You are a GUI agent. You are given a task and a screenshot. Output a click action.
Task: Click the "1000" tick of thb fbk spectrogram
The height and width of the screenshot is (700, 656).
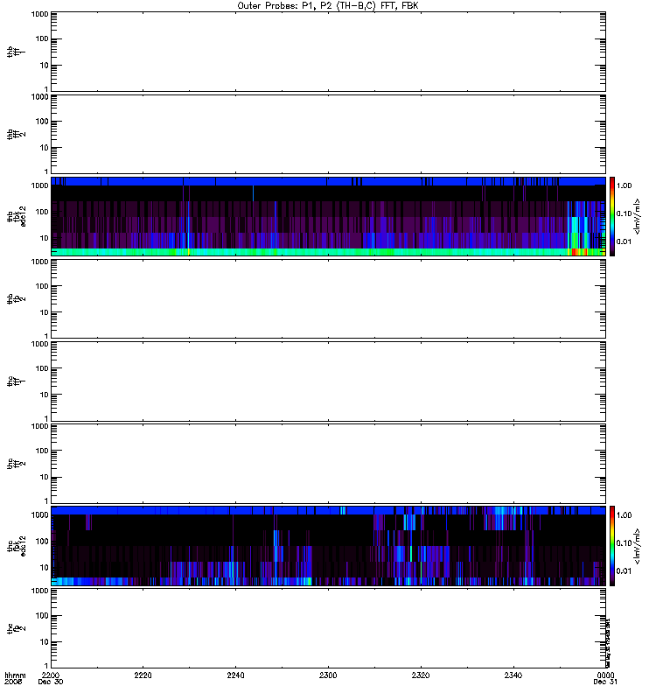(x=39, y=185)
